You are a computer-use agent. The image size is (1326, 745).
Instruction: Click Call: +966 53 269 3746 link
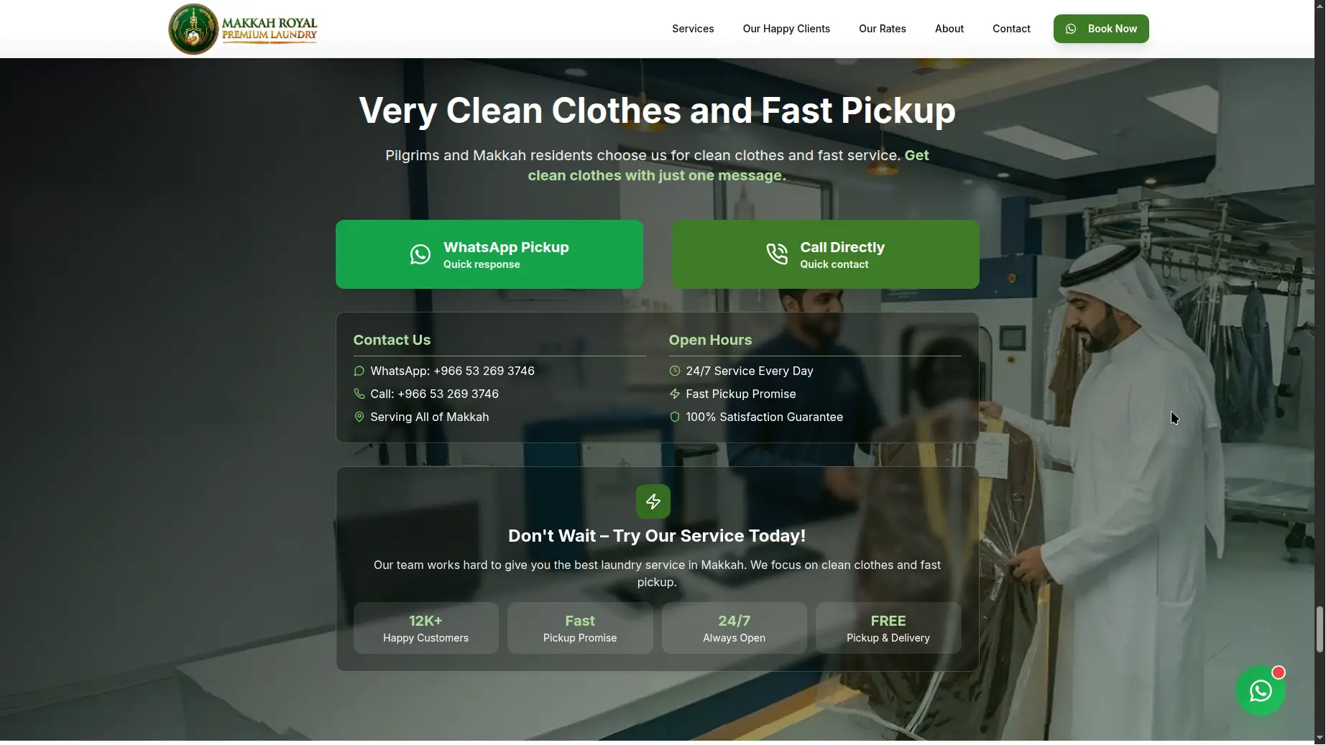click(x=434, y=394)
